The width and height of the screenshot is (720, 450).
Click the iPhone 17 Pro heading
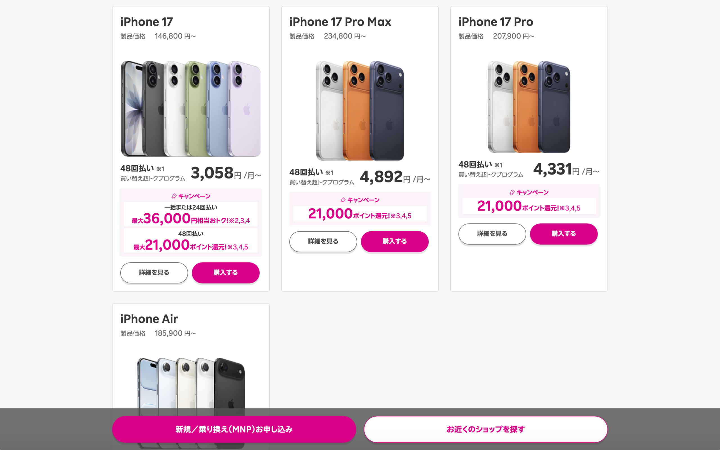(x=496, y=22)
